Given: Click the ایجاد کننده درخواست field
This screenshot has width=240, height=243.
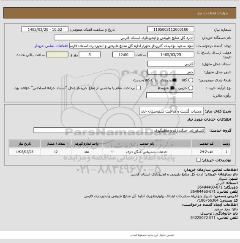Looking at the screenshot, I should 132,46.
